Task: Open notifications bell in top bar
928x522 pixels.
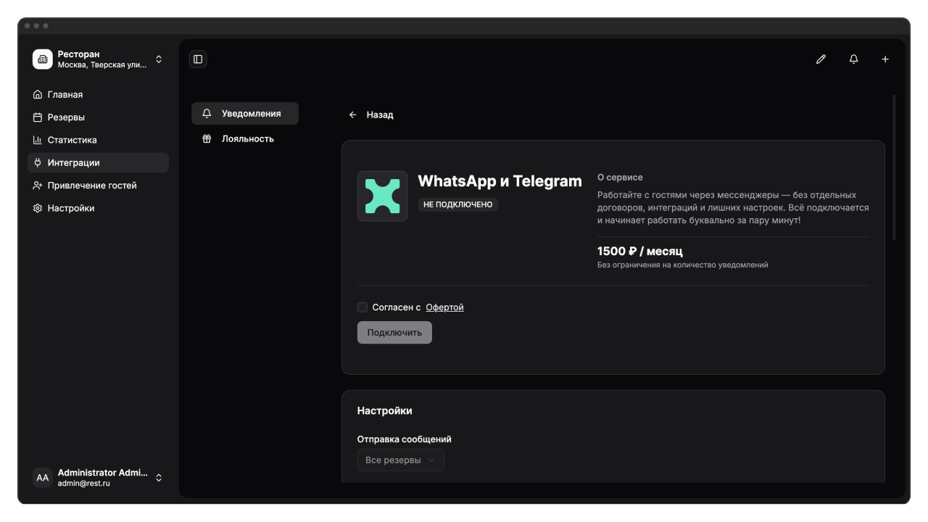Action: click(x=853, y=59)
